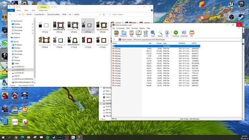Open Google Chrome from the taskbar

[16, 137]
